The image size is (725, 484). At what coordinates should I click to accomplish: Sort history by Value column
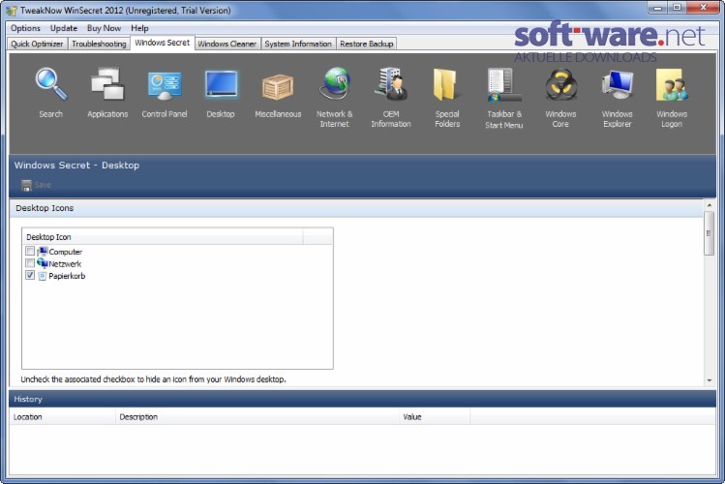click(435, 417)
